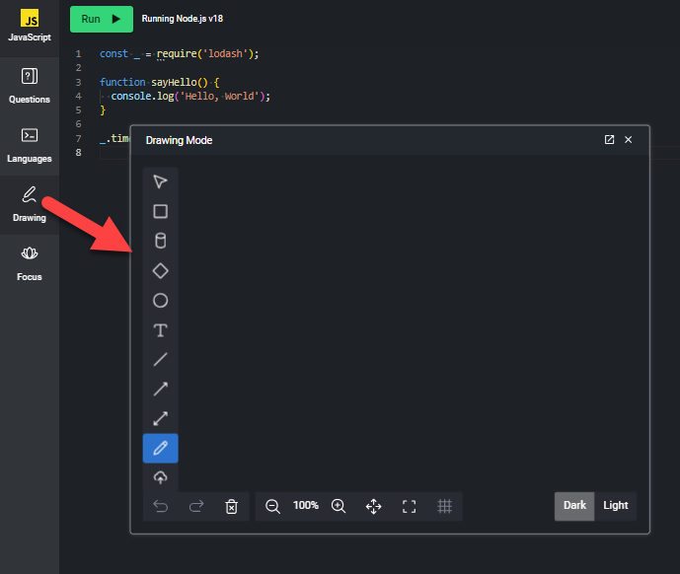Screen dimensions: 680x574
Task: Toggle the grid display on canvas
Action: pyautogui.click(x=445, y=506)
